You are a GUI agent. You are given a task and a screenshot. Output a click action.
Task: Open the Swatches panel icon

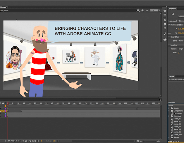tap(165, 15)
